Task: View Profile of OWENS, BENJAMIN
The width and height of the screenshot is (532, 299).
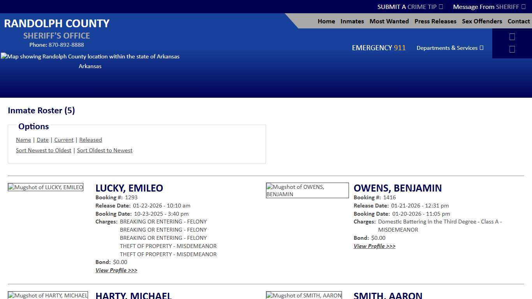Action: pyautogui.click(x=374, y=246)
